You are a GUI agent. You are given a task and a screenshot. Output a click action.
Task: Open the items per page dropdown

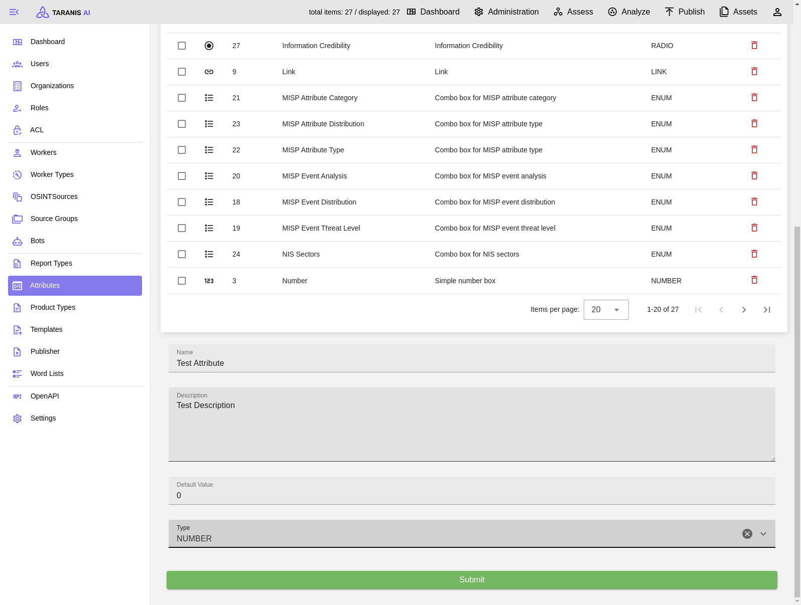(x=606, y=310)
